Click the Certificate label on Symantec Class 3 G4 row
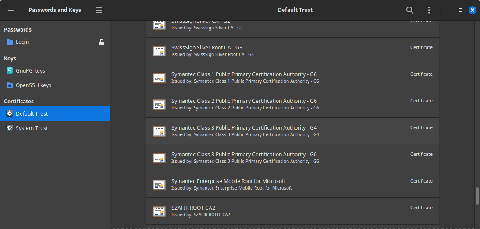This screenshot has width=480, height=229. tap(422, 127)
